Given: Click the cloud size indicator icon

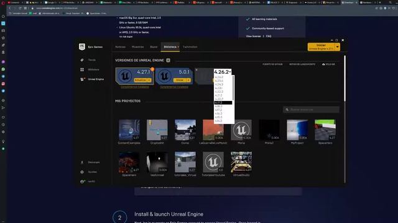Looking at the screenshot, I should click(323, 64).
